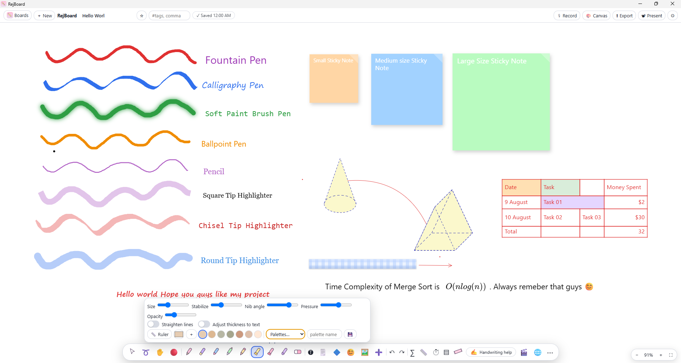
Task: Click the Export button
Action: pyautogui.click(x=624, y=16)
